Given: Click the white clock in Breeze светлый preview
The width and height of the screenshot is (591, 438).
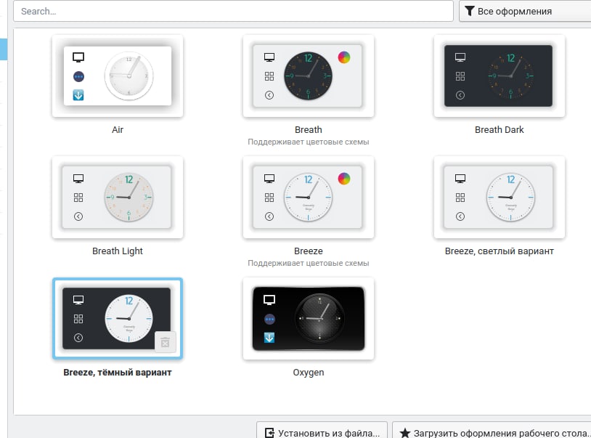Looking at the screenshot, I should pyautogui.click(x=510, y=197).
